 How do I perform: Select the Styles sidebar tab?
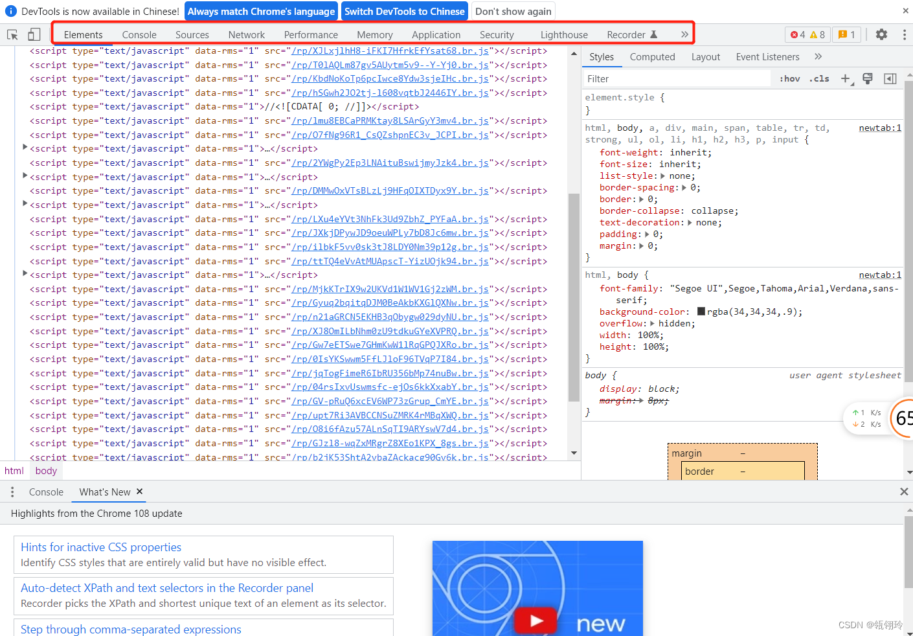pos(602,57)
